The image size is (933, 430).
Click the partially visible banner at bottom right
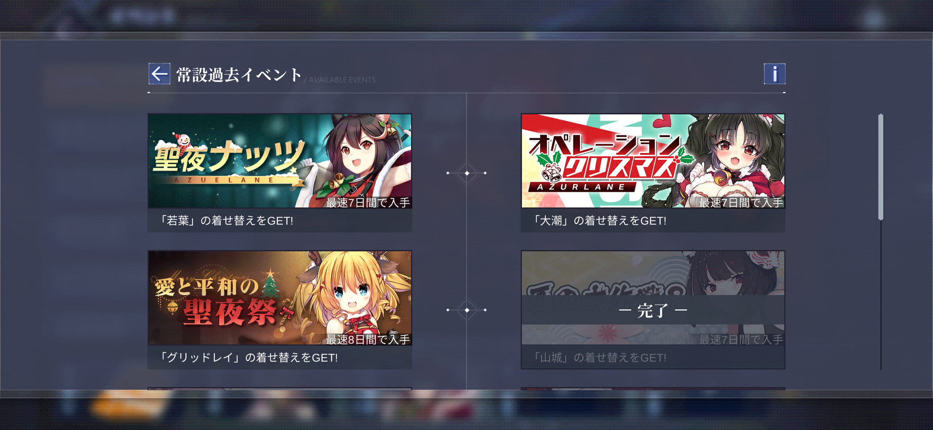point(653,388)
